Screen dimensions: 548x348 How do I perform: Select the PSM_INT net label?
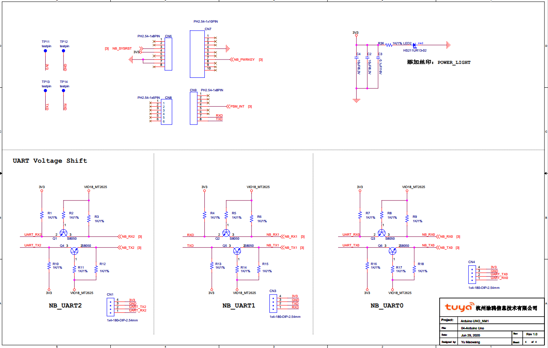point(237,106)
